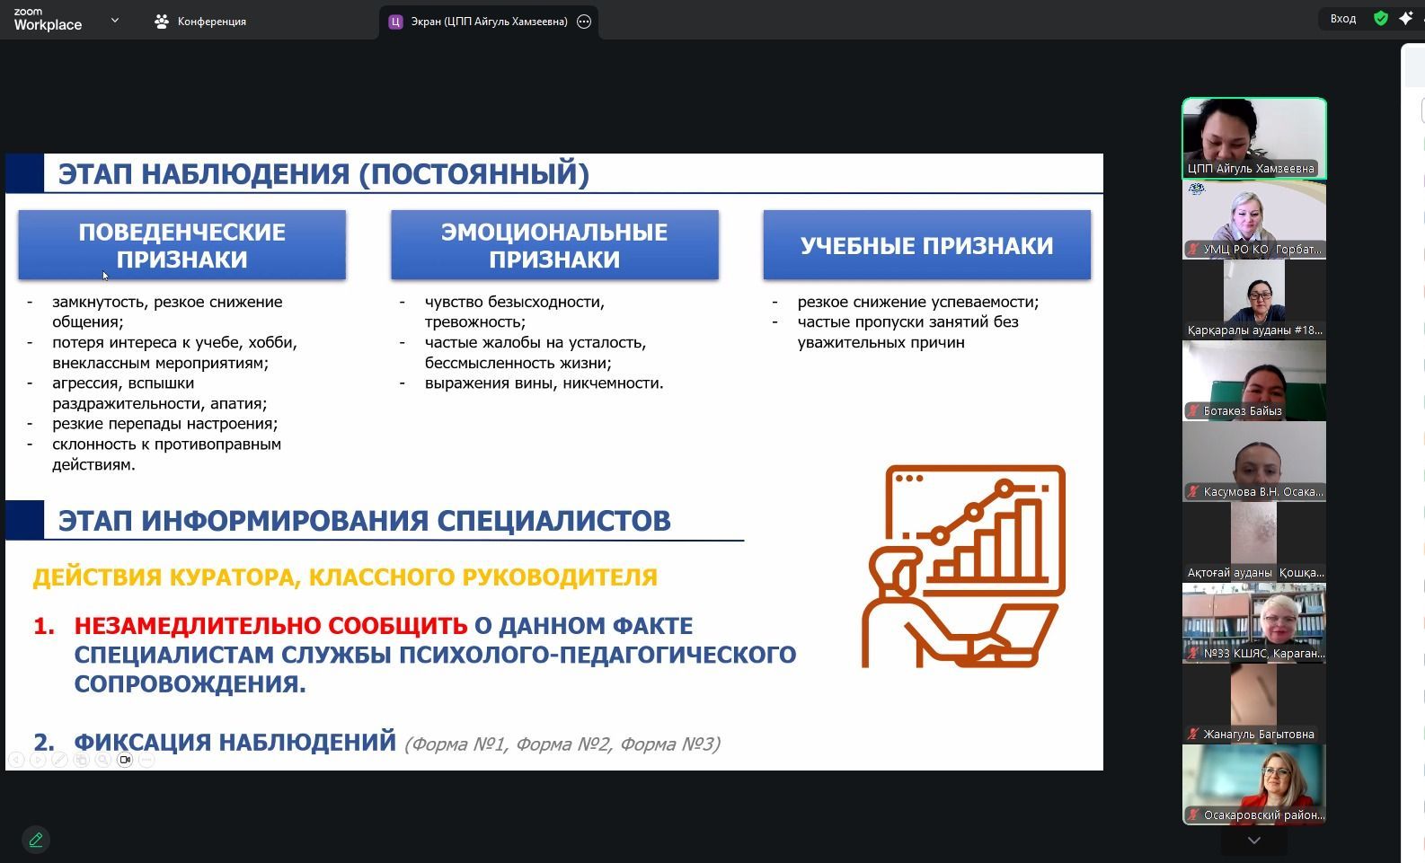Click the slide show pen tool icon
1425x863 pixels.
pos(59,760)
